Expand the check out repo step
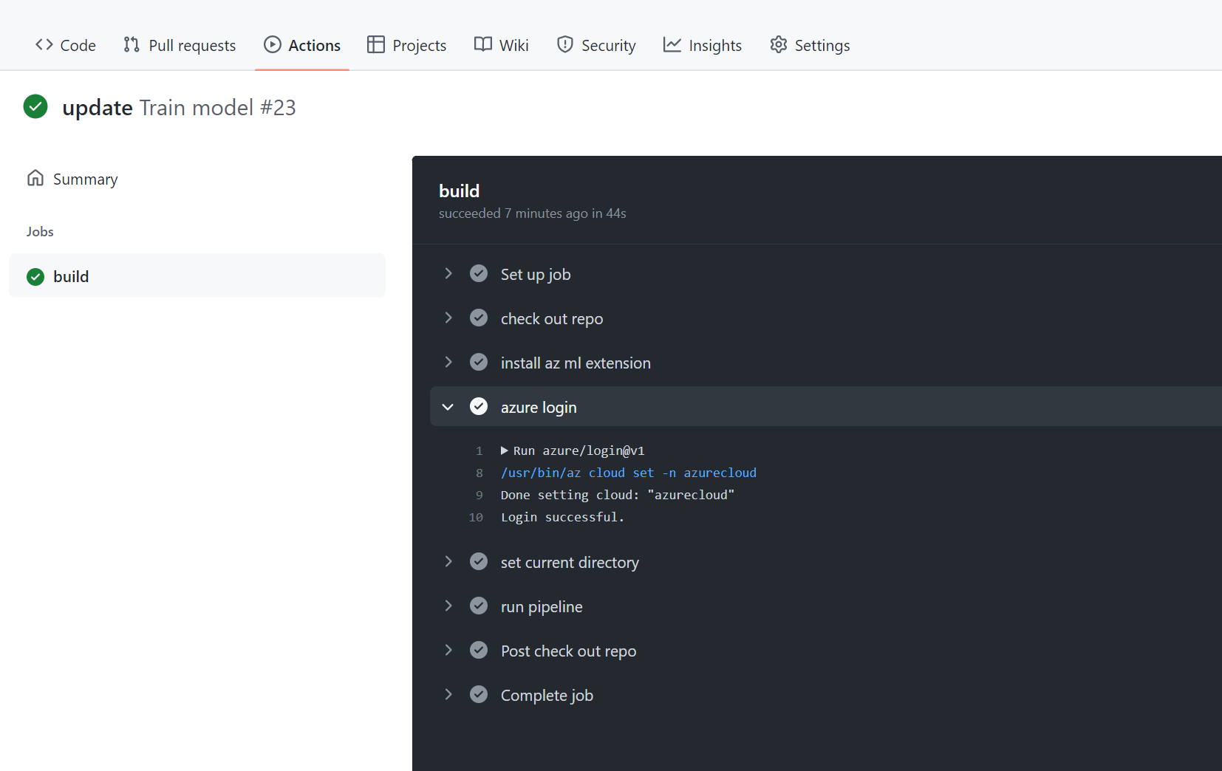The width and height of the screenshot is (1222, 771). [x=448, y=318]
